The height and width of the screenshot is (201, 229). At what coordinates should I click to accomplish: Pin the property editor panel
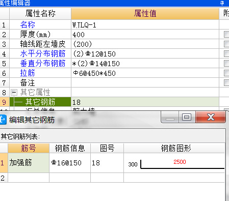[x=222, y=3]
